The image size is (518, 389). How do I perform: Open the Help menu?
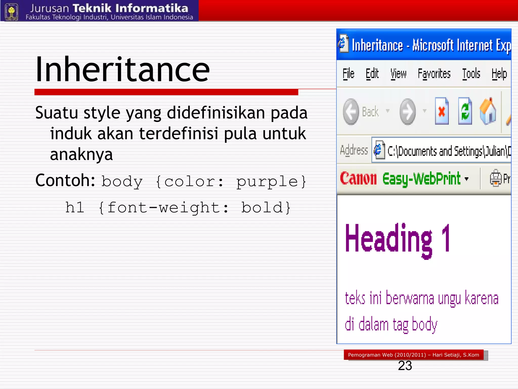coord(499,74)
